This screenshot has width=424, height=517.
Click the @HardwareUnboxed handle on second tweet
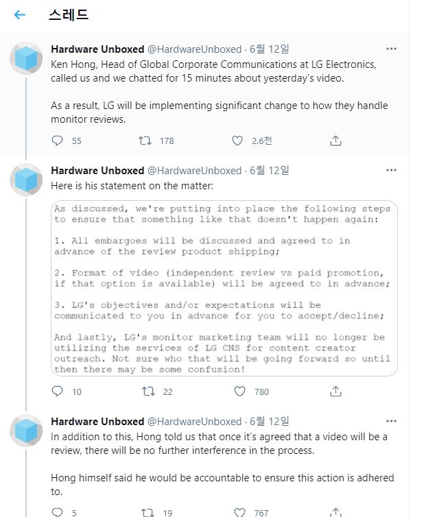click(x=194, y=171)
